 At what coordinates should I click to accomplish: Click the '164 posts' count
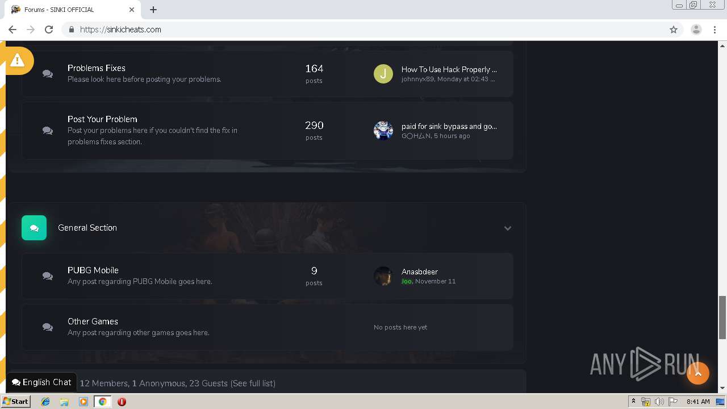click(314, 74)
